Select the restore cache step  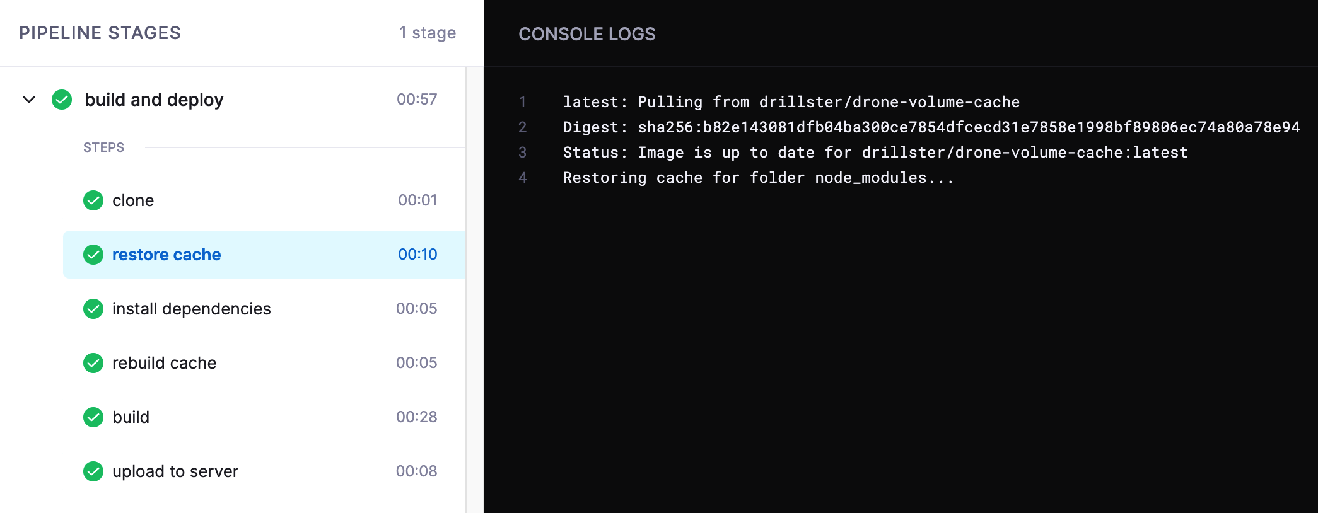pyautogui.click(x=166, y=255)
